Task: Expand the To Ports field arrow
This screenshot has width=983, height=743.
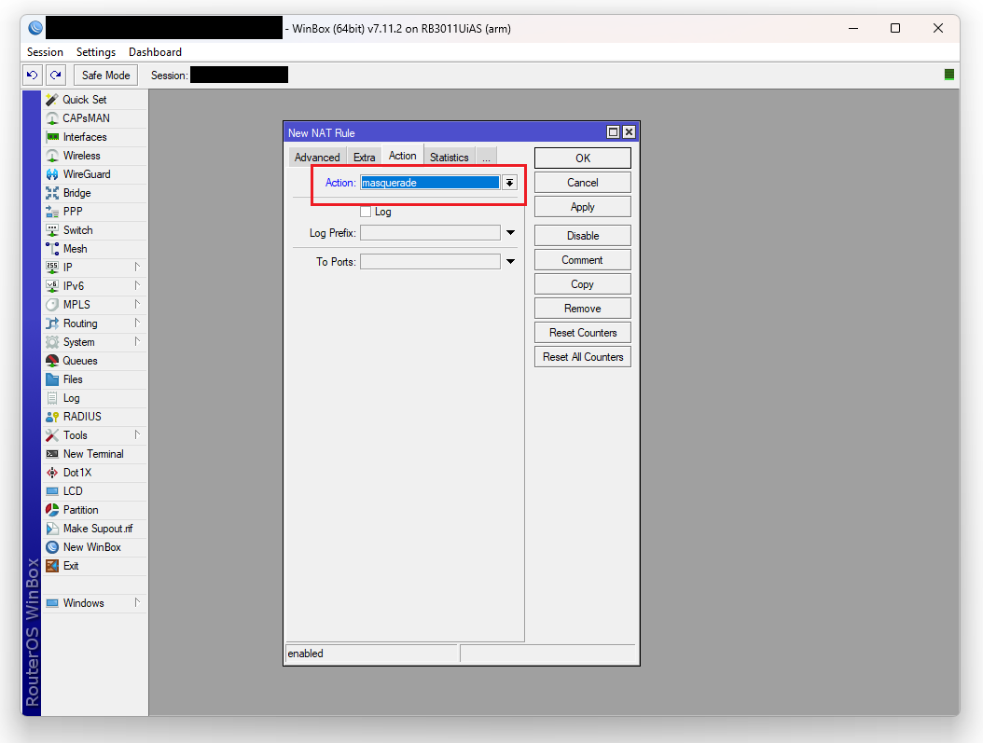Action: [x=510, y=262]
